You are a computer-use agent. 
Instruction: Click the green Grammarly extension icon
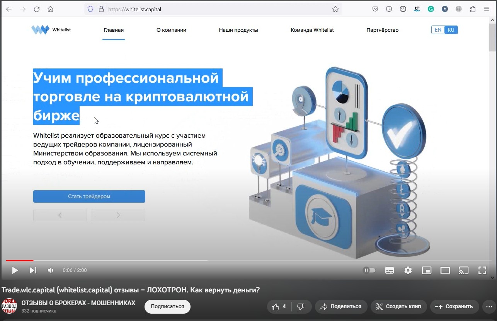pyautogui.click(x=431, y=9)
